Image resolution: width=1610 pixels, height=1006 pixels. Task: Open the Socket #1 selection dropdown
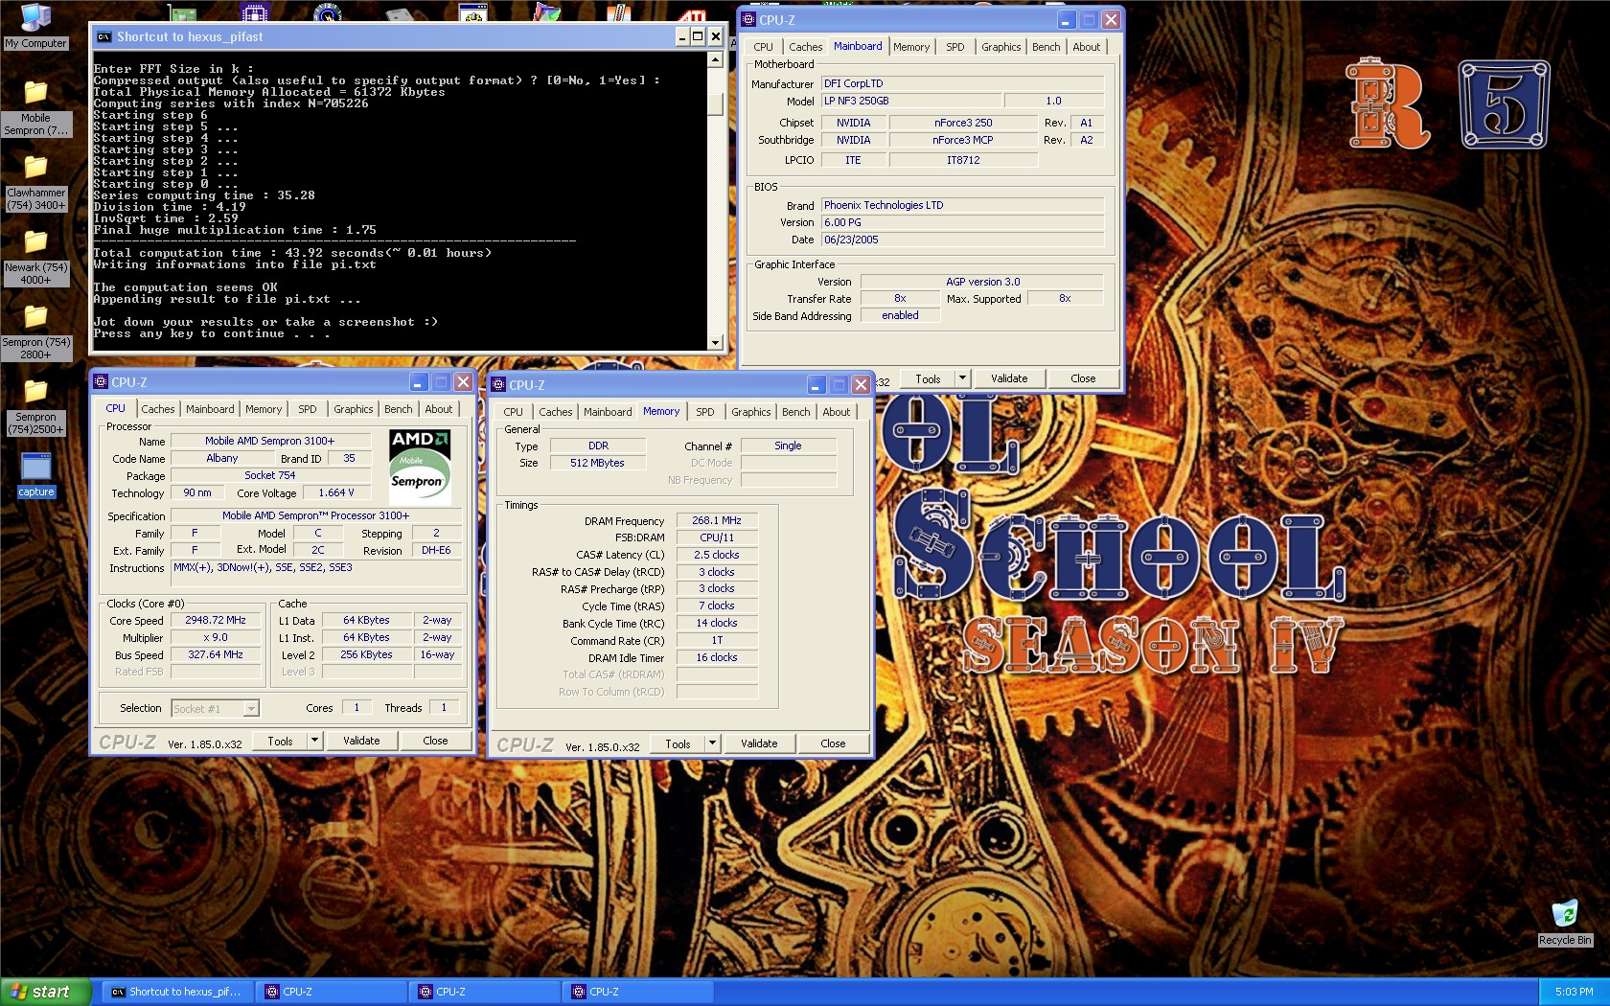pos(215,709)
